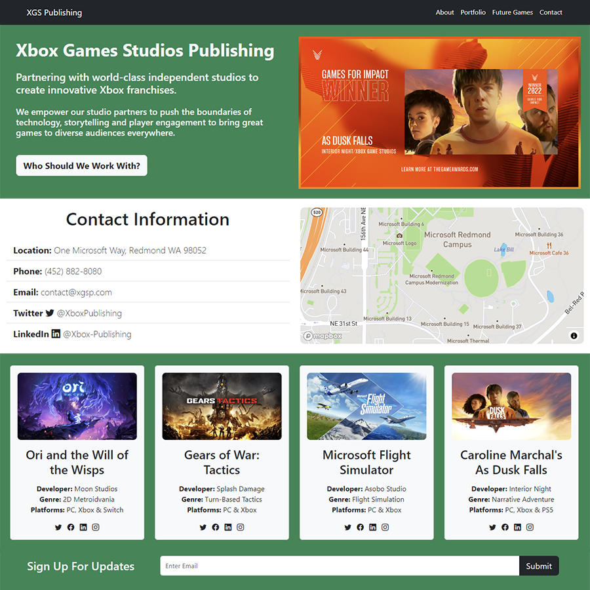Click Caroline Marchal's As Dusk Falls title
This screenshot has height=590, width=590.
click(511, 462)
